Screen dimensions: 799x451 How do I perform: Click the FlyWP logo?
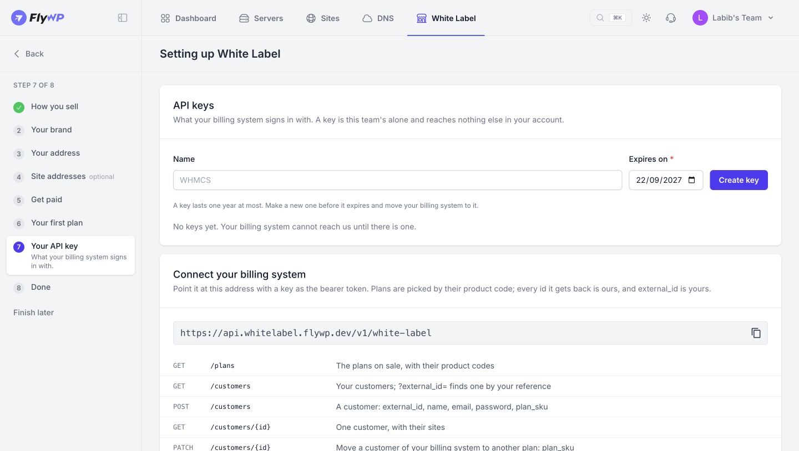pos(38,18)
